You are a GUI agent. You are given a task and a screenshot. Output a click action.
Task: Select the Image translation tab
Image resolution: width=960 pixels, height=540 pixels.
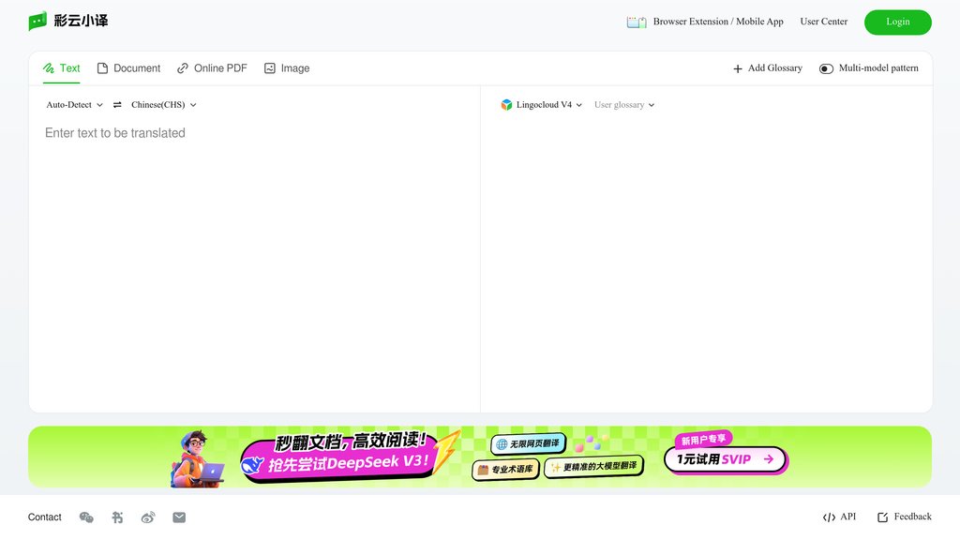287,67
